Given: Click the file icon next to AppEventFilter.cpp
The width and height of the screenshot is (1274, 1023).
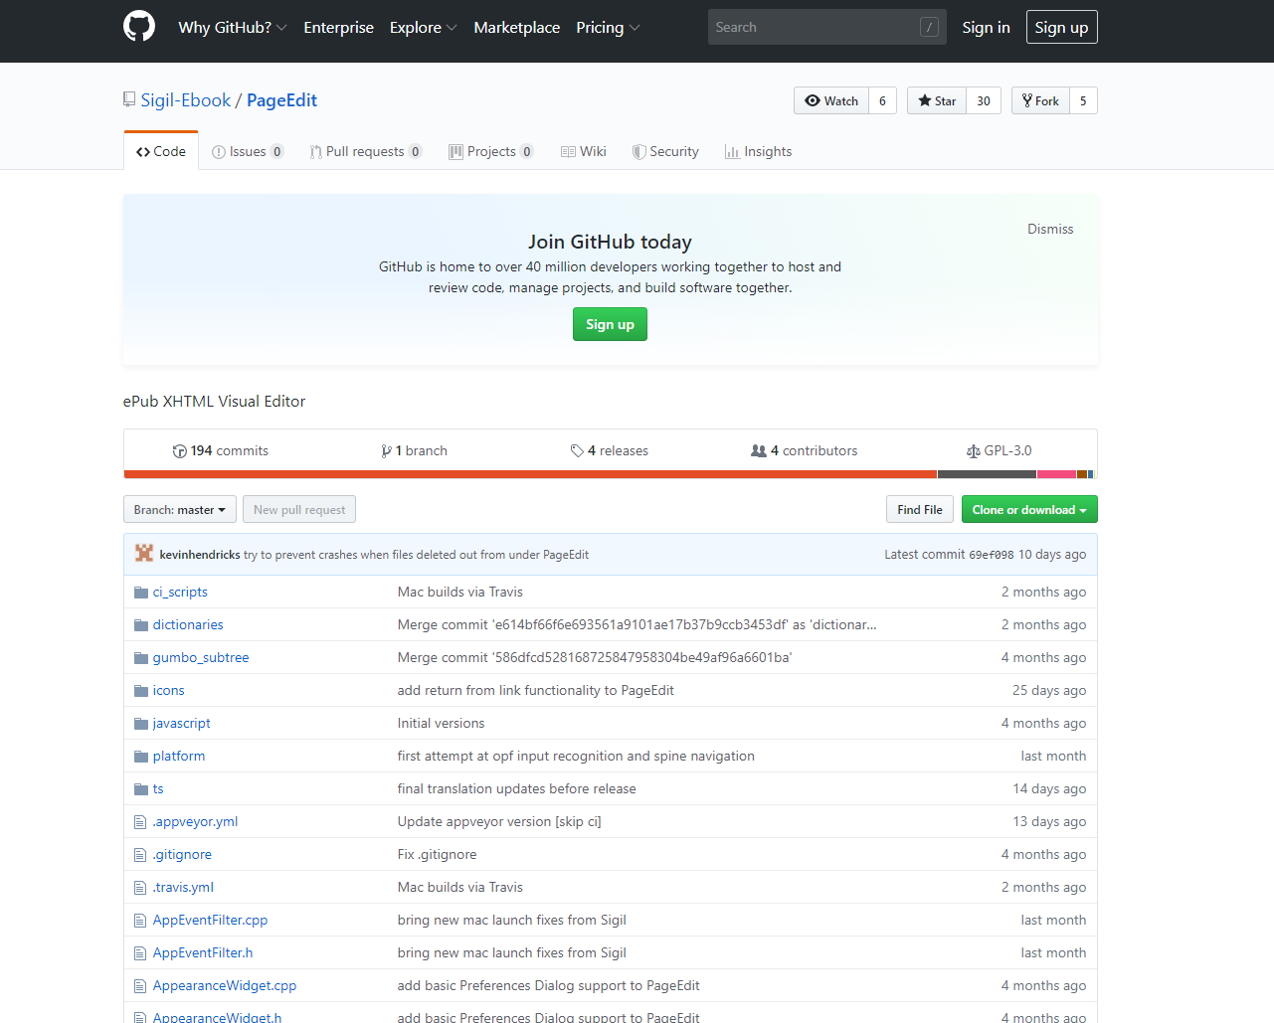Looking at the screenshot, I should (140, 921).
